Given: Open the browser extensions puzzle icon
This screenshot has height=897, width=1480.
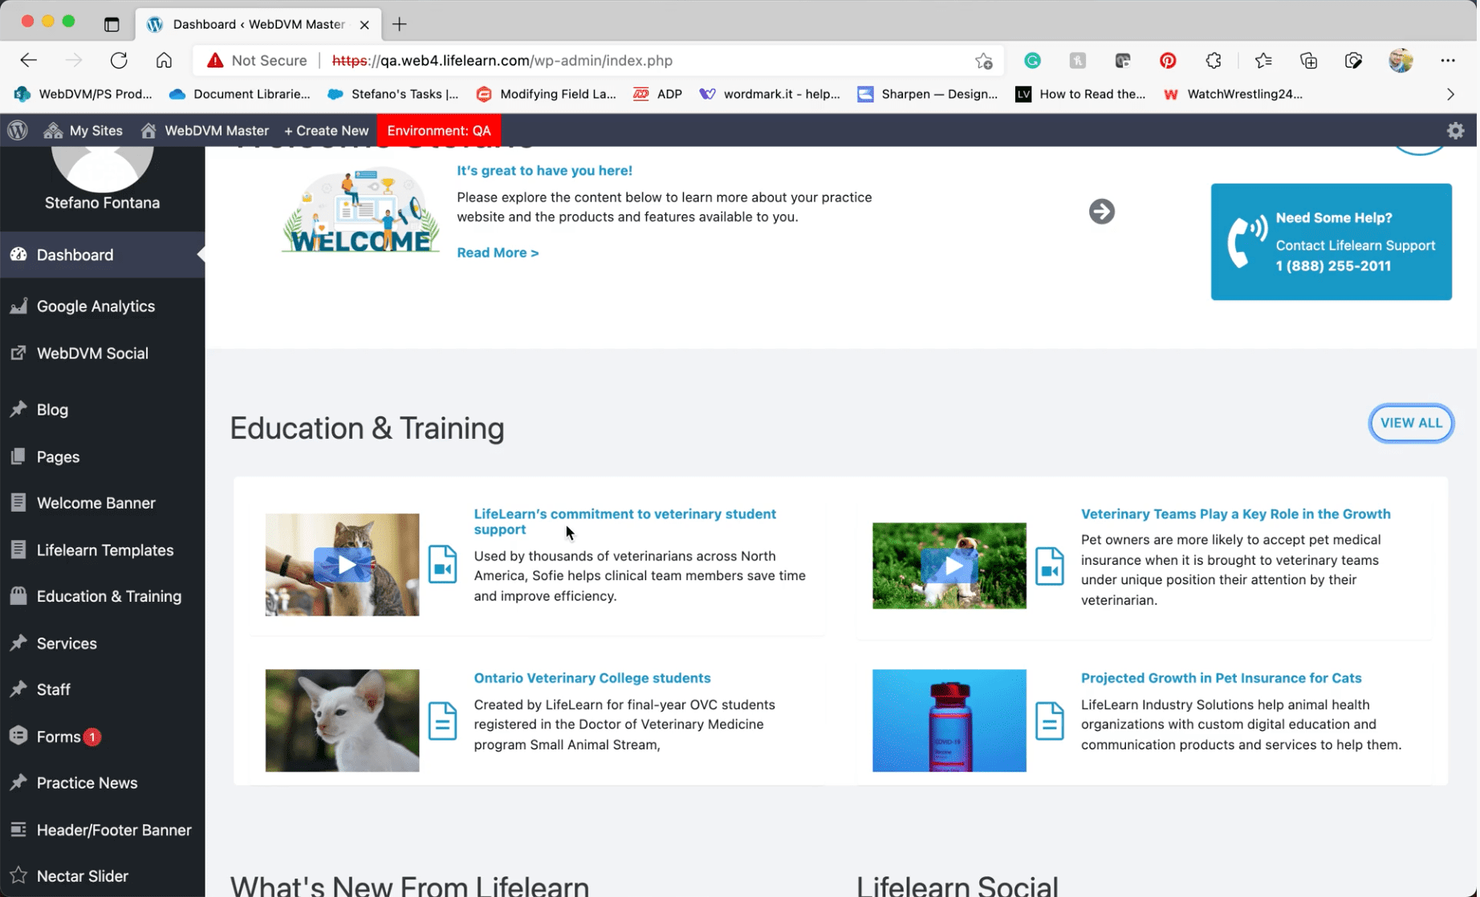Looking at the screenshot, I should coord(1213,60).
